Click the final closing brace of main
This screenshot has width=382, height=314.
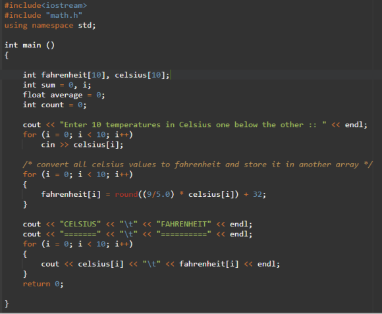click(x=7, y=303)
